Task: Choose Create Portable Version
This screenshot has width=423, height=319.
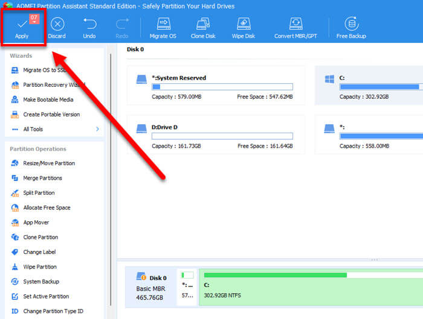Action: [x=45, y=115]
